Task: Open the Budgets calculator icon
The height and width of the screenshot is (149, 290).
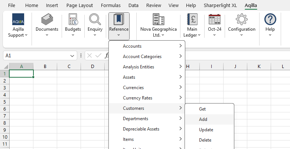Action: 73,19
